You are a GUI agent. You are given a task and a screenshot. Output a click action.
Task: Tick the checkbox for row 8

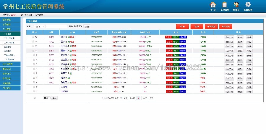pyautogui.click(x=34, y=60)
